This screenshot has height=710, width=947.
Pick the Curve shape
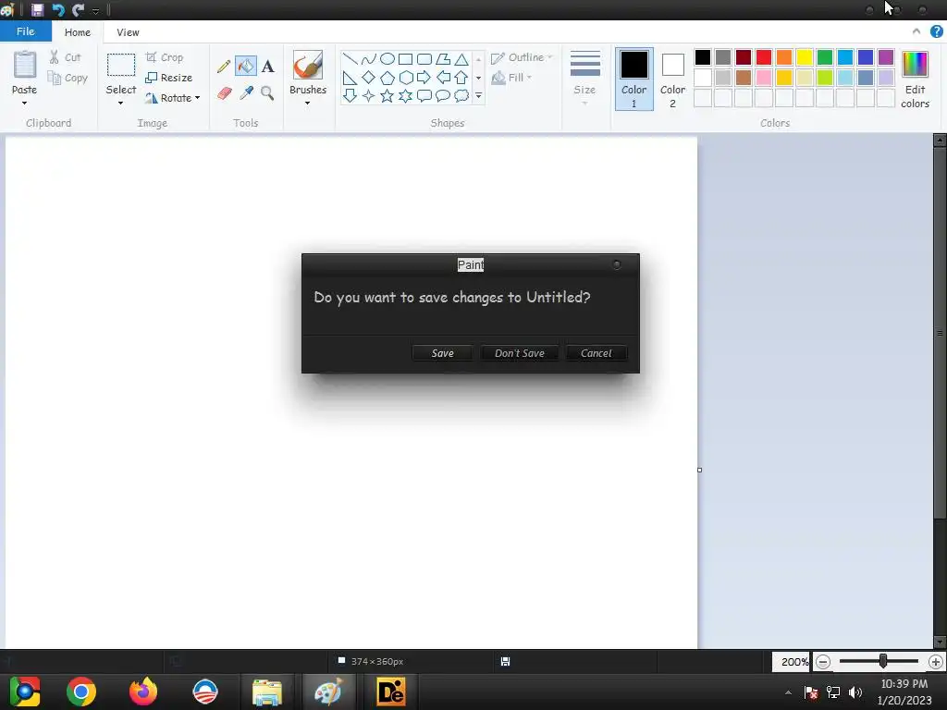click(368, 58)
